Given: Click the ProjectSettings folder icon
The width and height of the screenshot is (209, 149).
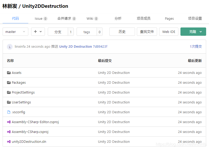Looking at the screenshot, I should pyautogui.click(x=9, y=93).
